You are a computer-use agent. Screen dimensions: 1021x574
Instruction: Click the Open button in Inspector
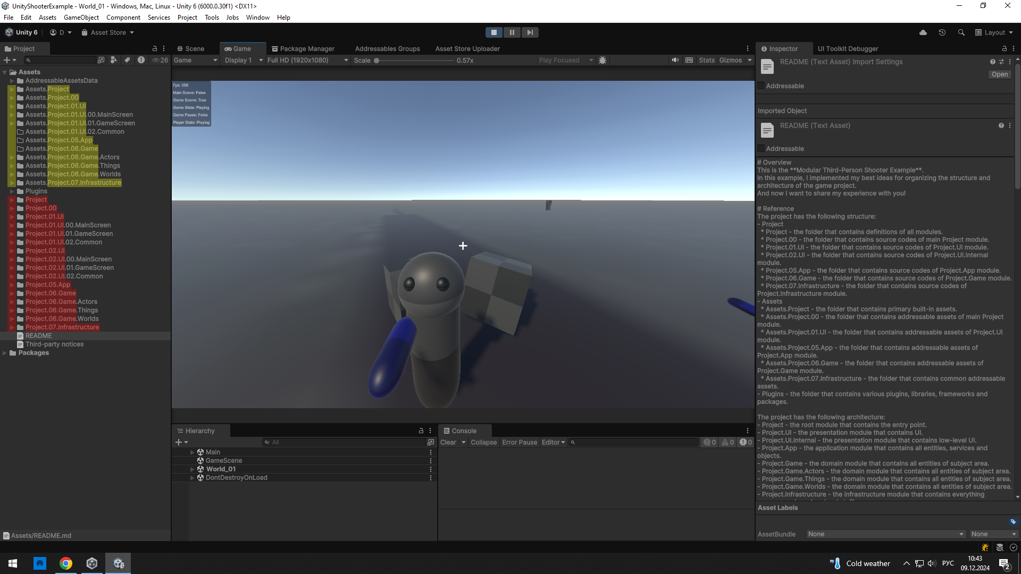point(999,74)
